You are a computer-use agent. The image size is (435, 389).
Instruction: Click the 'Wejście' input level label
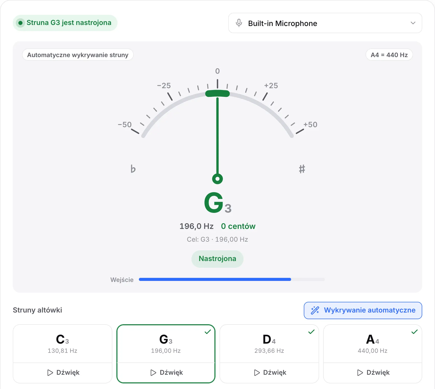pyautogui.click(x=122, y=280)
